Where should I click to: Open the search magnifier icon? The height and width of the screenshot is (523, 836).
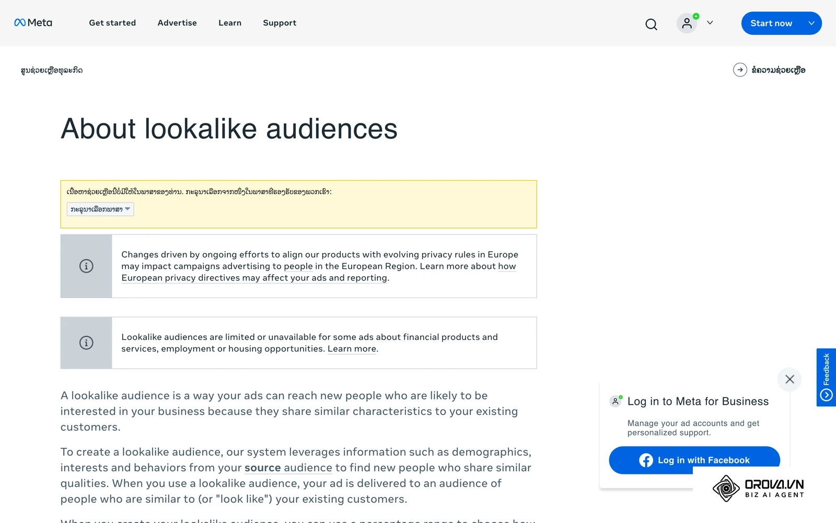[651, 24]
